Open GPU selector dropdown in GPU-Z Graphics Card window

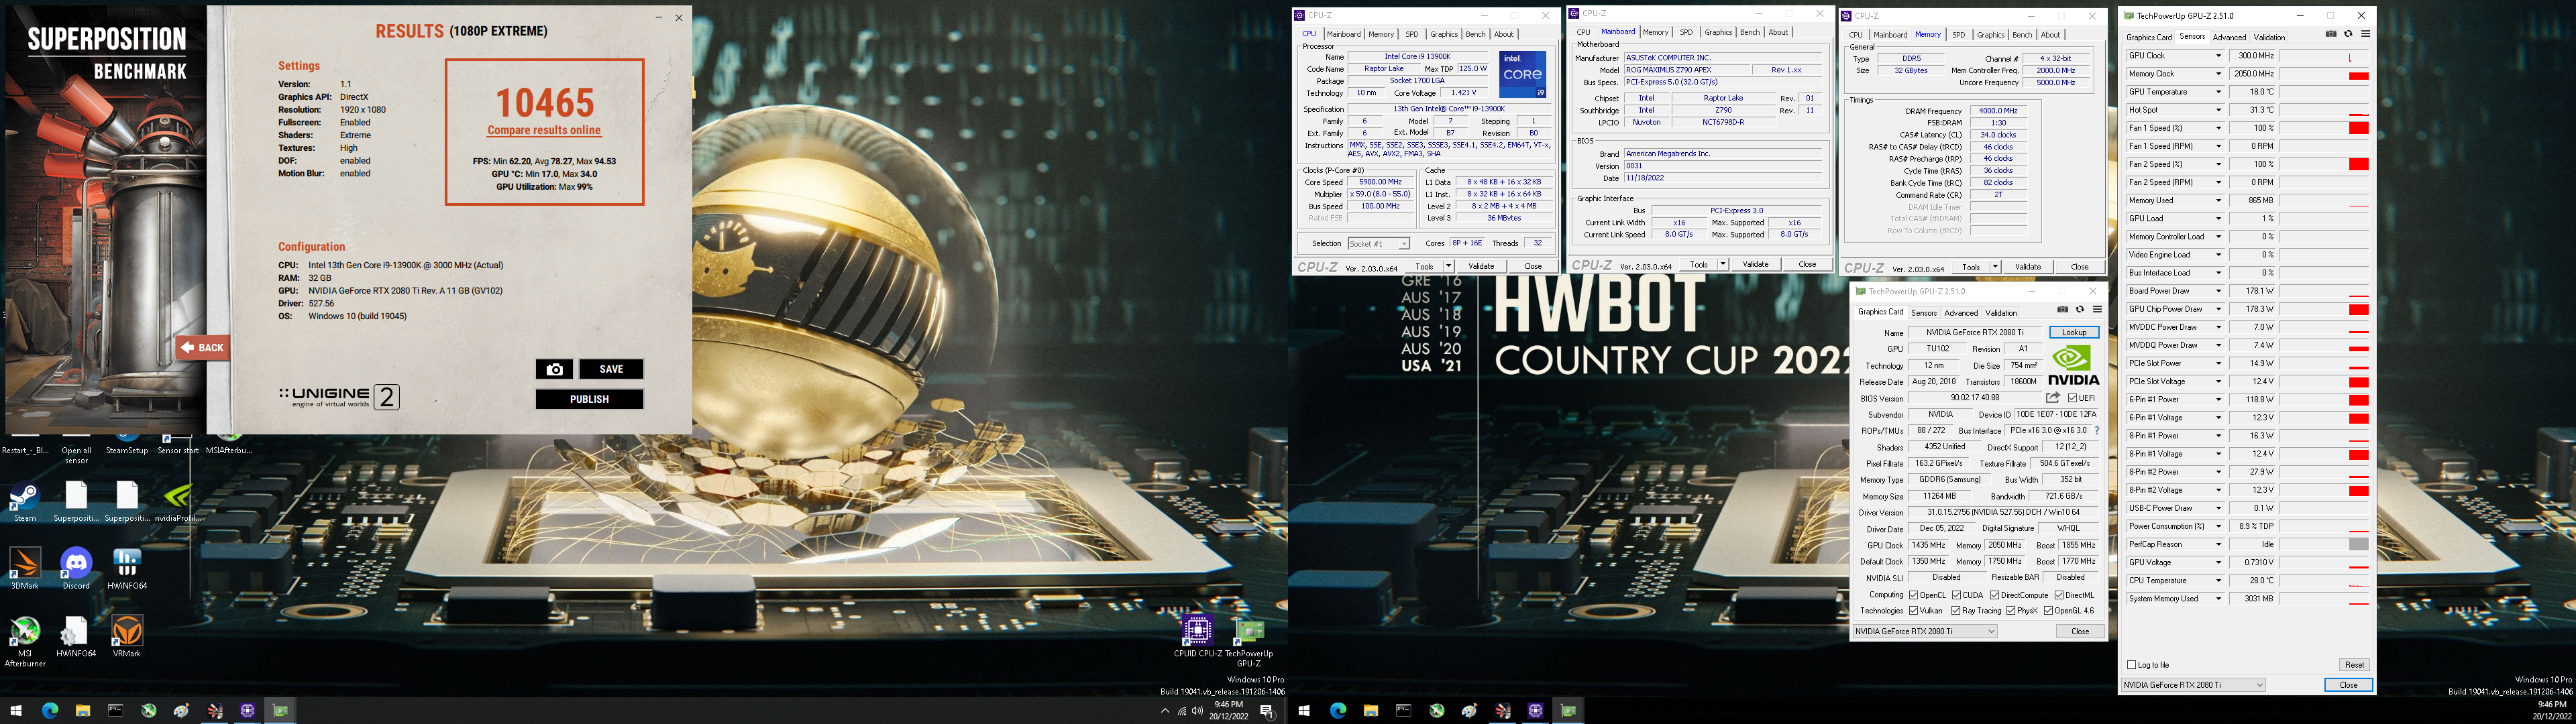pos(1924,631)
